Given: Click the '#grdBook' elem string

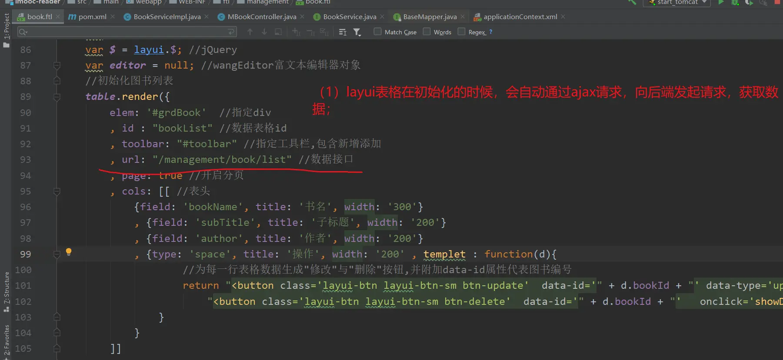Looking at the screenshot, I should click(x=177, y=112).
